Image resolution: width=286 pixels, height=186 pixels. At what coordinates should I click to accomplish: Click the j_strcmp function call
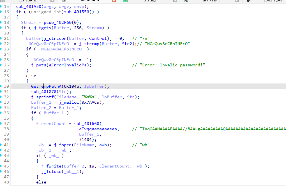[x=89, y=44]
